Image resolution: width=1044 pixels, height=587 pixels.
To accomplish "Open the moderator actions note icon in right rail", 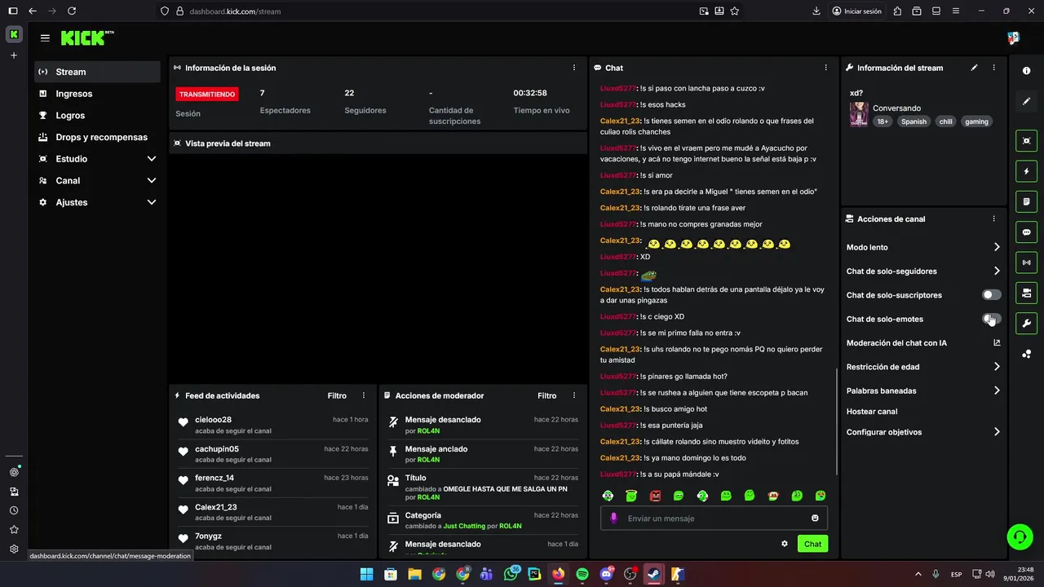I will [1027, 201].
